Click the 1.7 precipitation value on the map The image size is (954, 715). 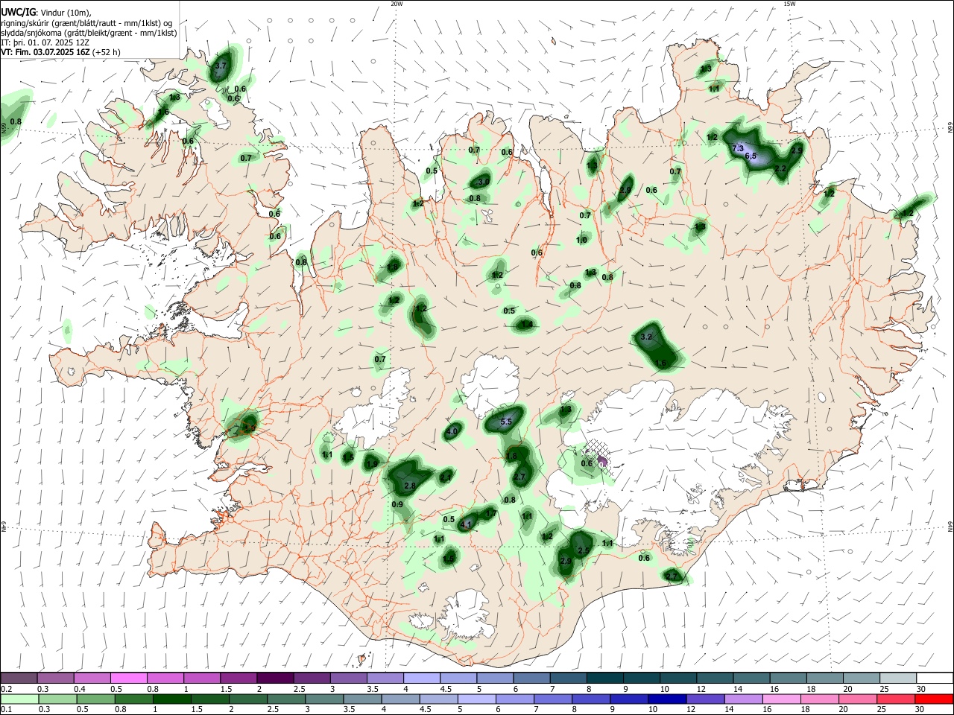[490, 514]
